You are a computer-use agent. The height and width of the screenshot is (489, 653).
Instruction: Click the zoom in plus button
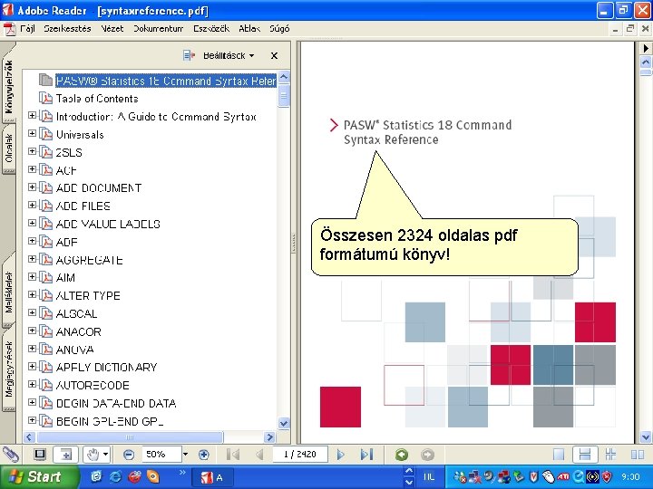(x=204, y=455)
